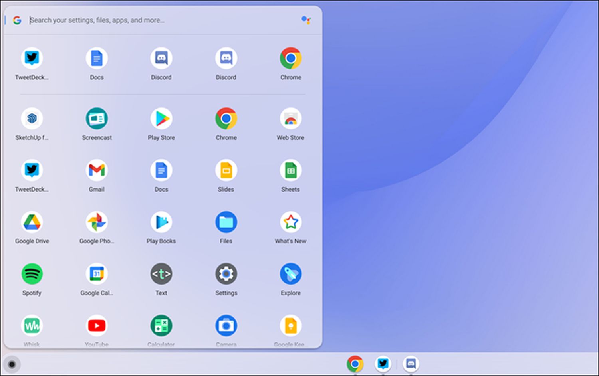Viewport: 599px width, 376px height.
Task: Open the Google Calendar app
Action: 97,275
